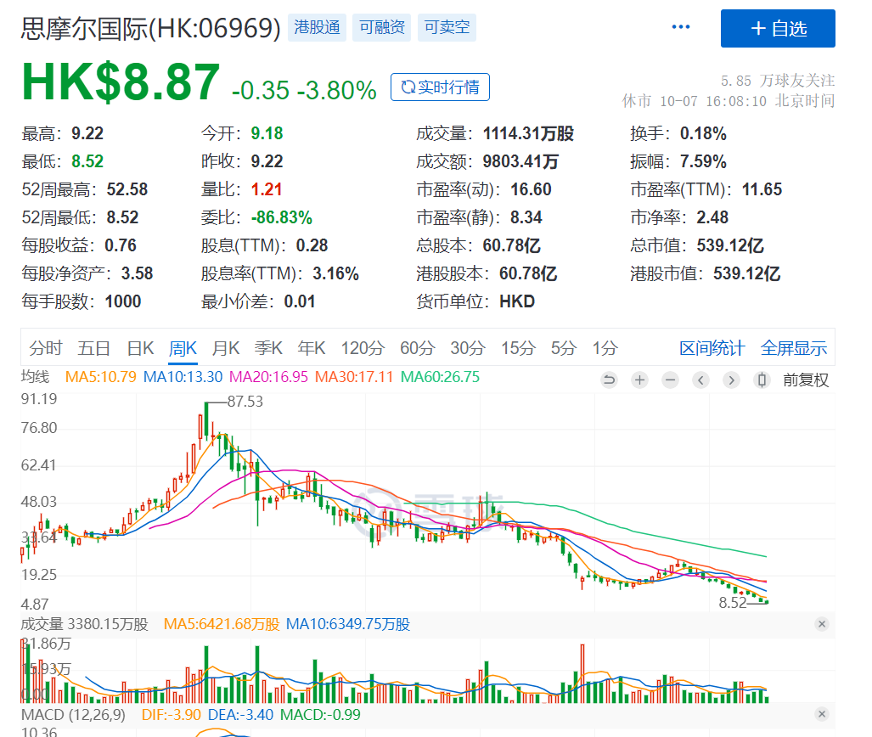Viewport: 872px width, 737px height.
Task: Click the 量比 1.21 value
Action: [x=267, y=189]
